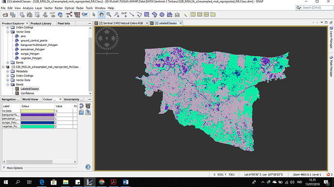Click the no data yellow colour swatch
Viewport: 334px width, 187px height.
click(37, 111)
